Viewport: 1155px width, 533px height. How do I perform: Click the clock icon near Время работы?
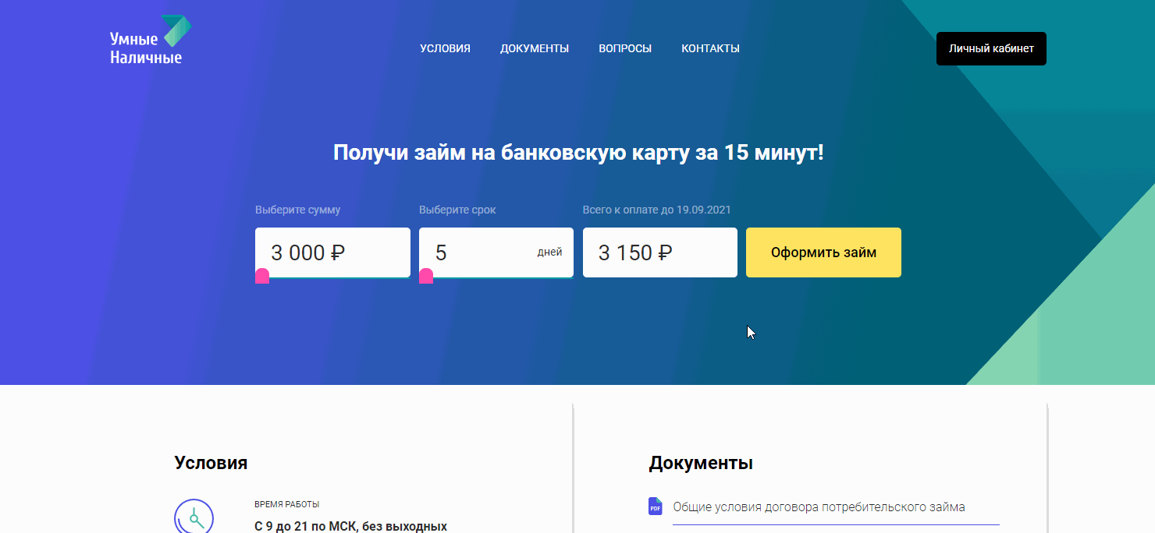(x=196, y=517)
